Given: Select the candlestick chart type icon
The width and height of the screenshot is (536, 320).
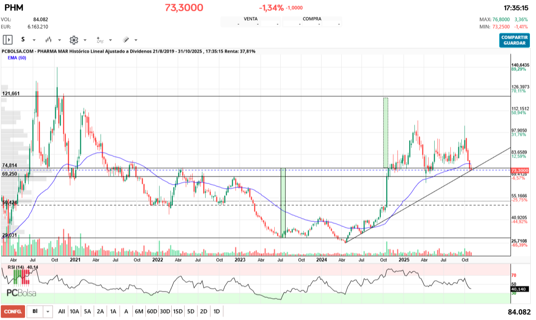Looking at the screenshot, I should pyautogui.click(x=48, y=40).
